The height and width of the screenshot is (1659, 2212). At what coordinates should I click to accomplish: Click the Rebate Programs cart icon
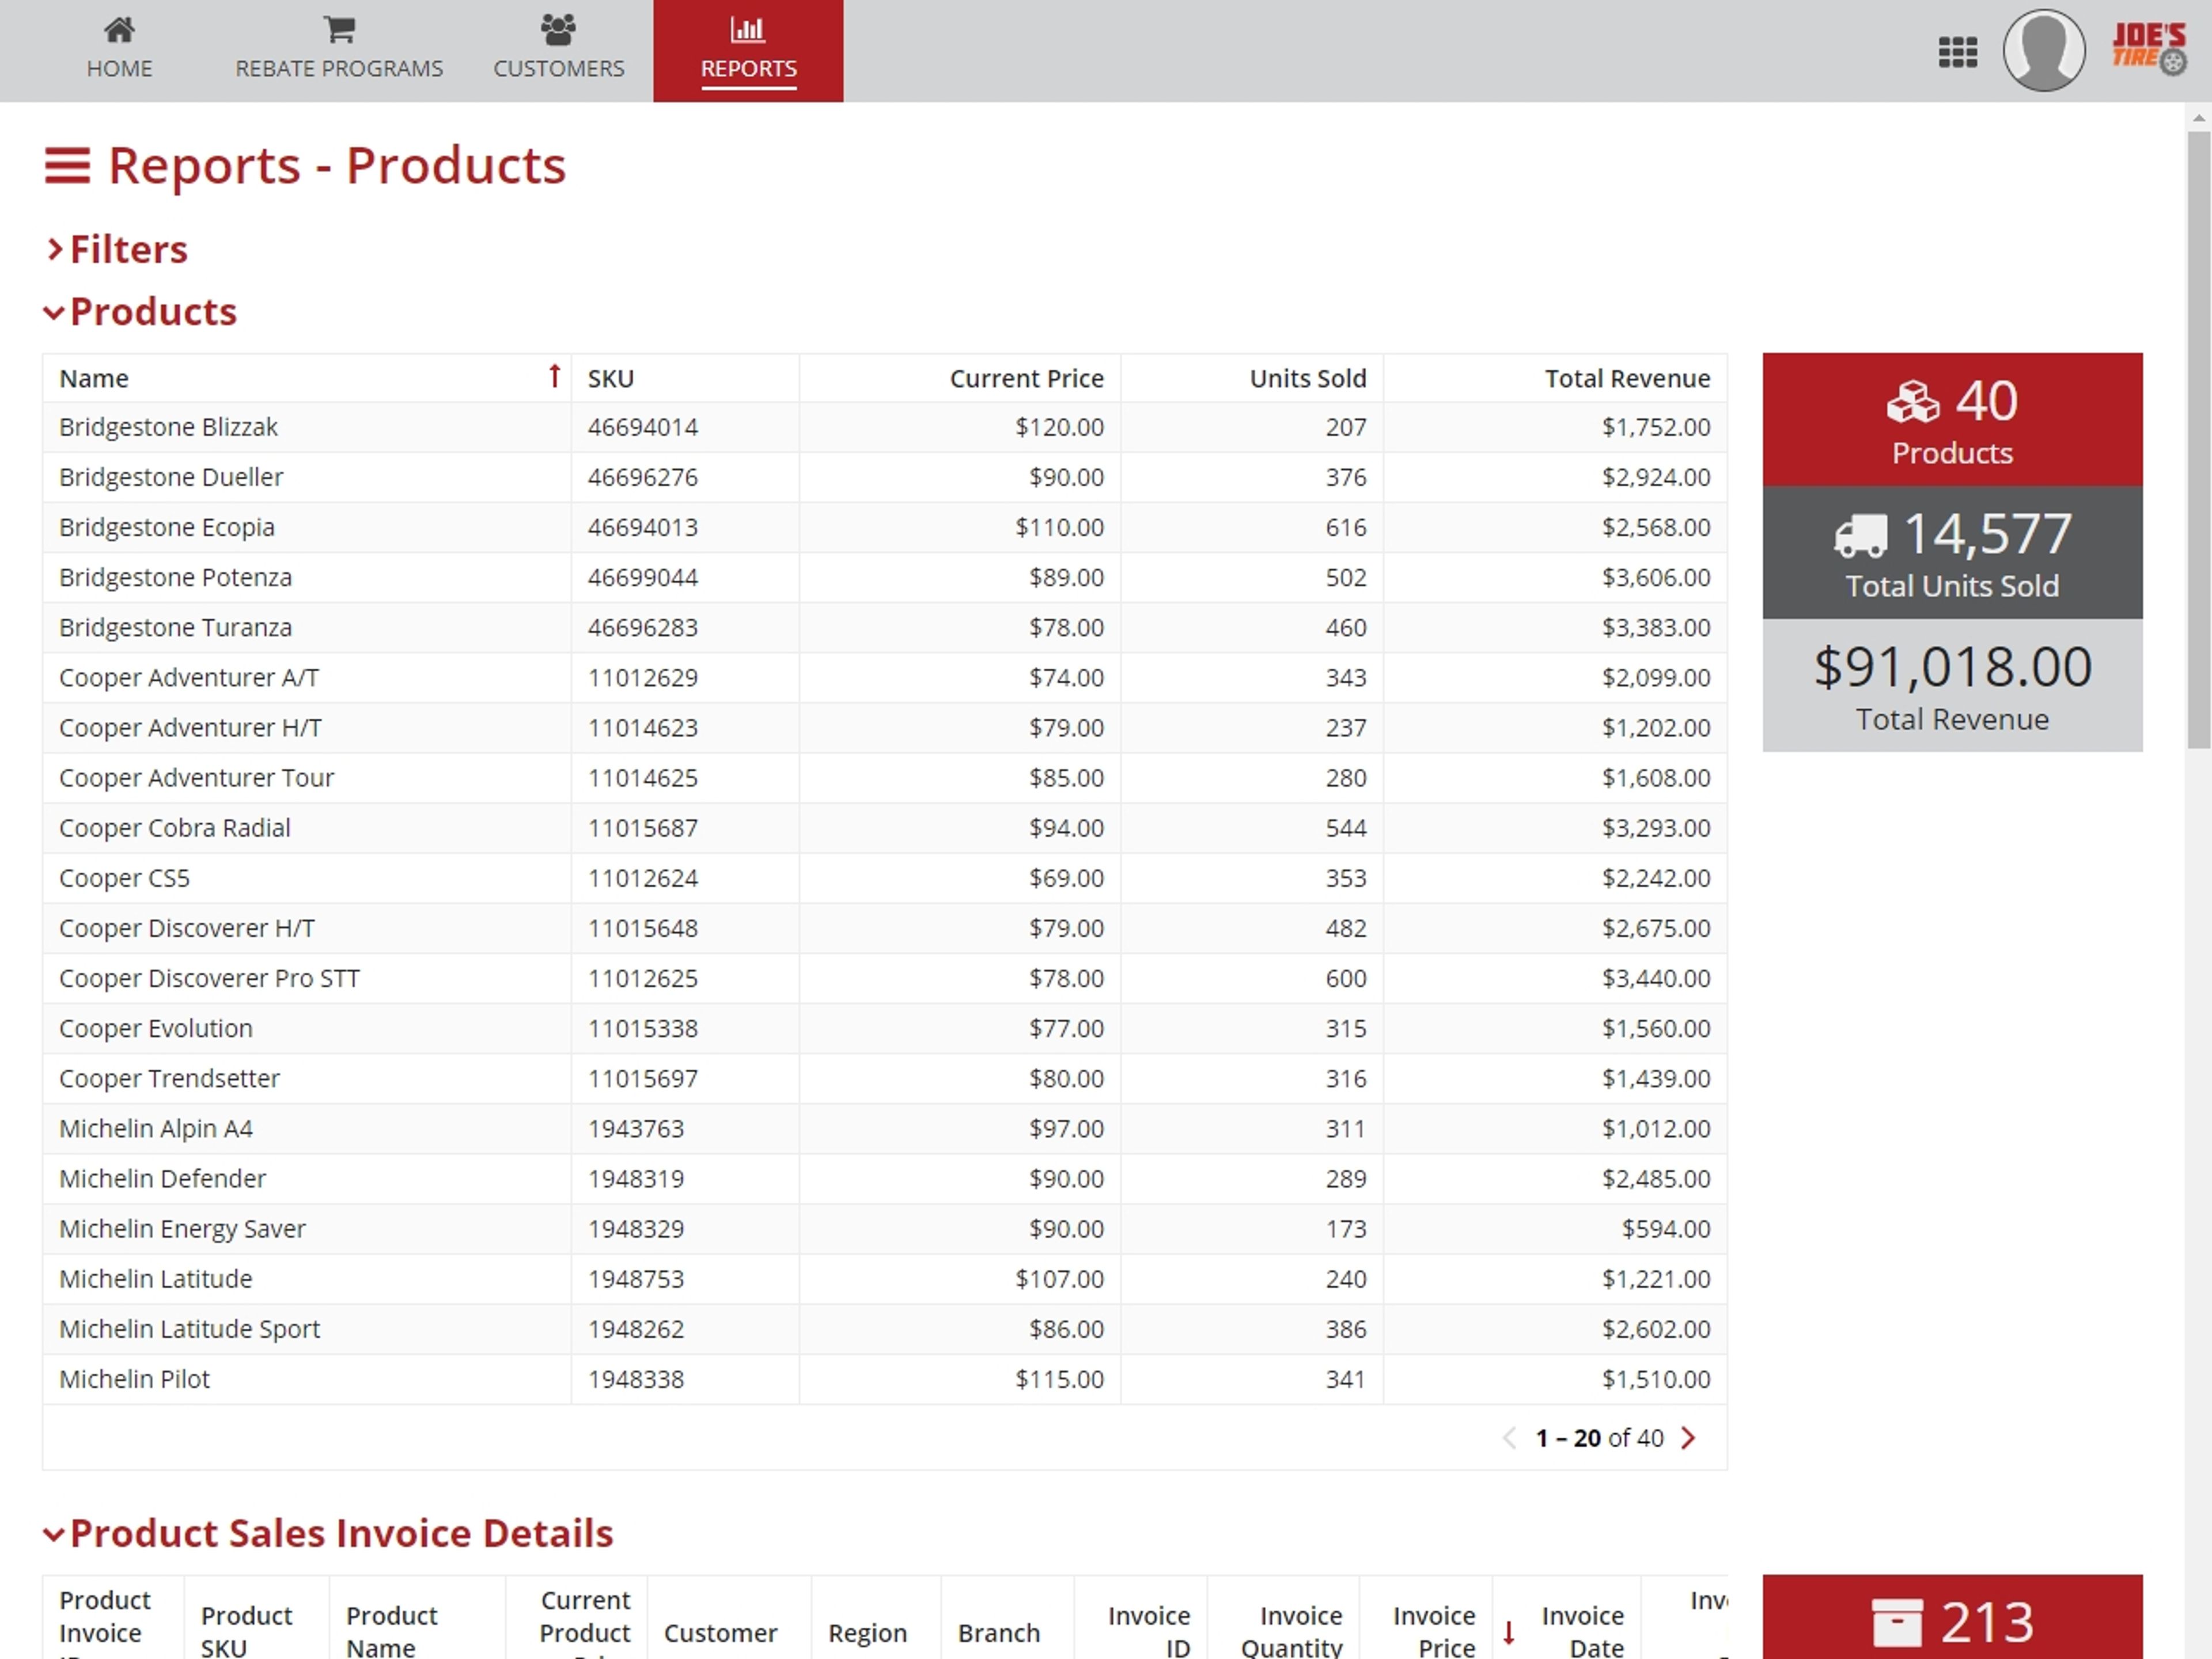(339, 30)
